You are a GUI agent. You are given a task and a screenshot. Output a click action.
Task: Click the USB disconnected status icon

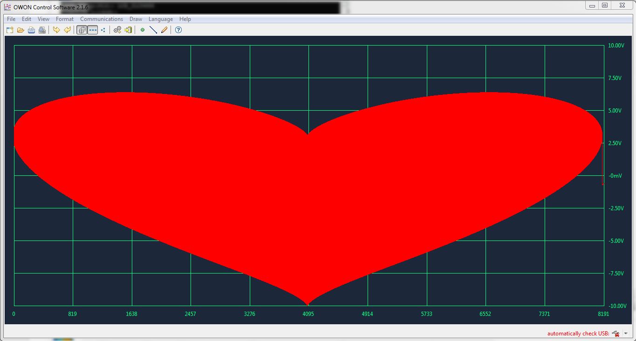(616, 334)
